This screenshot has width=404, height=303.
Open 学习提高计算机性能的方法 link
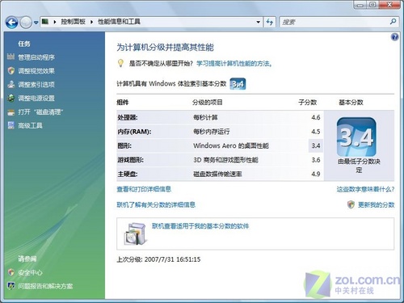coord(234,64)
